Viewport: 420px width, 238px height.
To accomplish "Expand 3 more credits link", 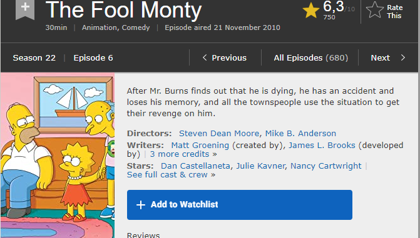I will [x=183, y=154].
